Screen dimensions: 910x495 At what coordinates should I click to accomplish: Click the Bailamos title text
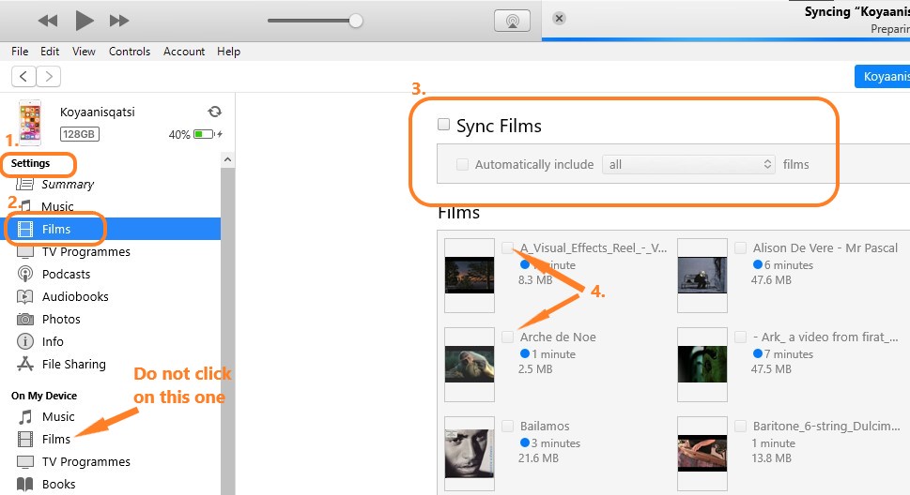point(545,426)
